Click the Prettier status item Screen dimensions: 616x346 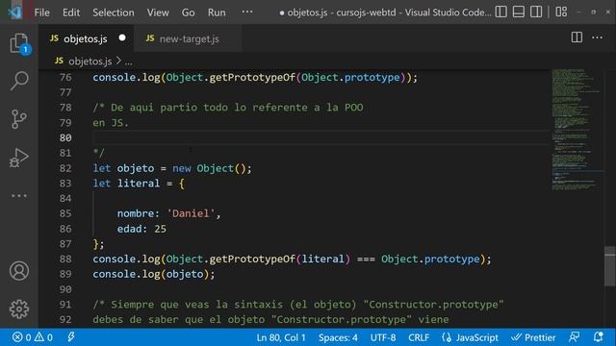point(533,337)
